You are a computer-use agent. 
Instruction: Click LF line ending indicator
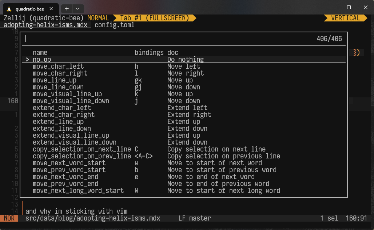[182, 218]
